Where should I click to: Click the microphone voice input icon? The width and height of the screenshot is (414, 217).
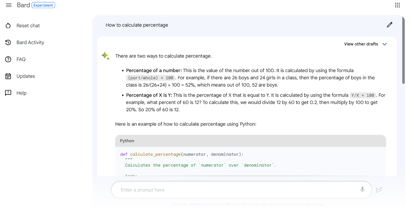point(363,190)
